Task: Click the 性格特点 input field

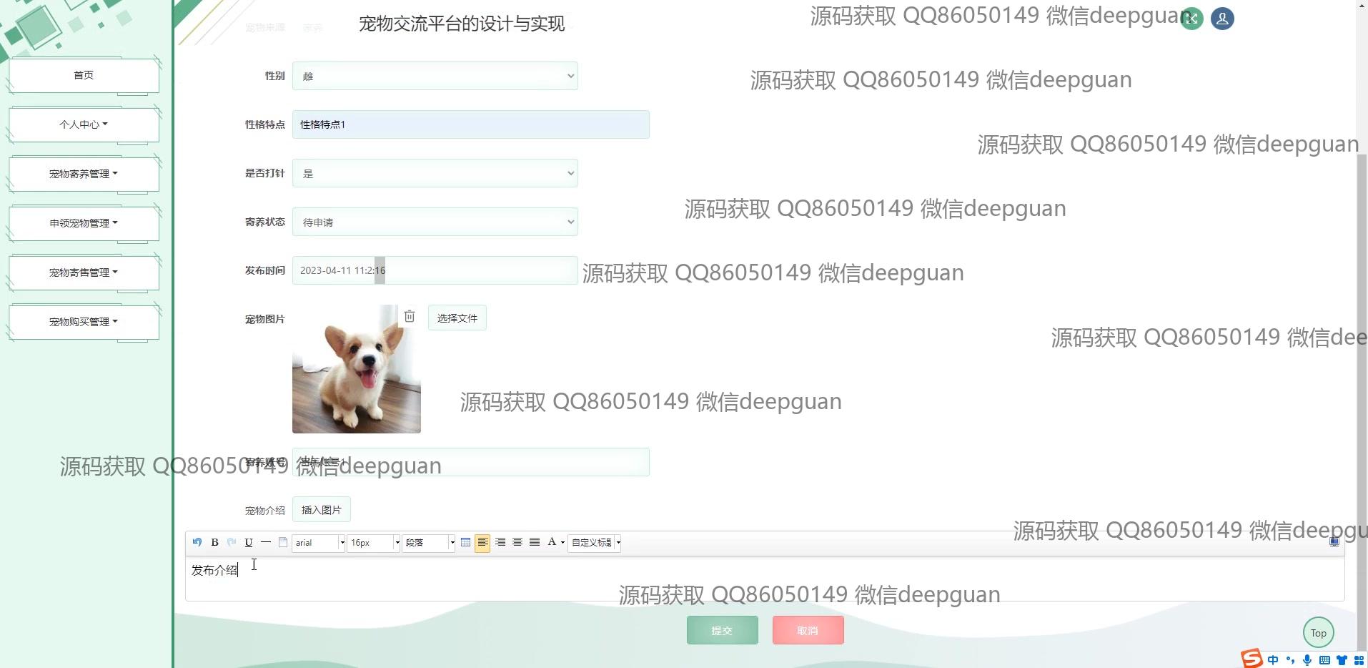Action: (470, 124)
